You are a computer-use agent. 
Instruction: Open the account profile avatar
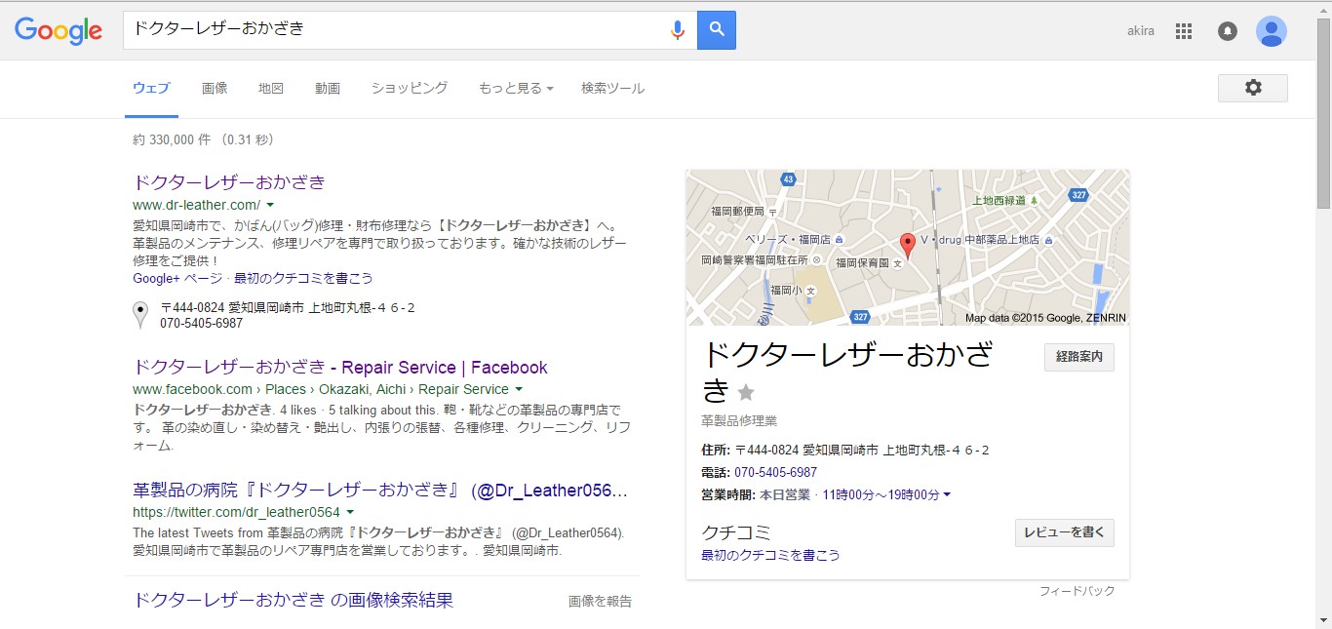[1272, 31]
